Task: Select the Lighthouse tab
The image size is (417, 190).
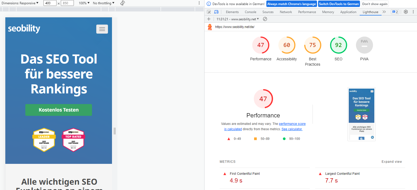Action: click(370, 12)
